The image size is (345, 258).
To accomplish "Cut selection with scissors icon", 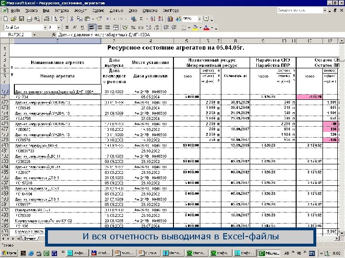I will tap(71, 19).
